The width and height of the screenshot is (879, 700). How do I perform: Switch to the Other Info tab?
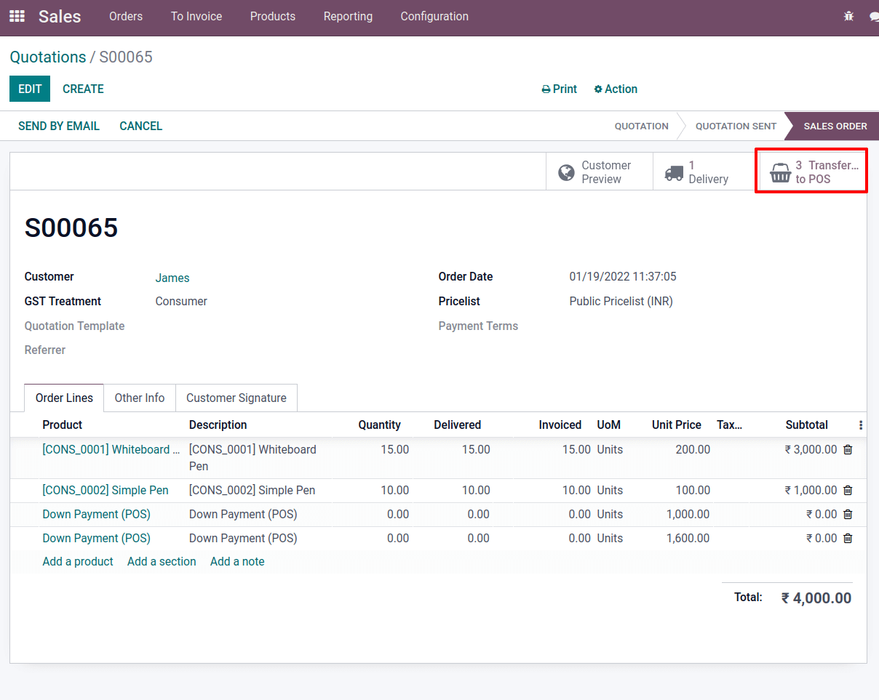(x=140, y=398)
